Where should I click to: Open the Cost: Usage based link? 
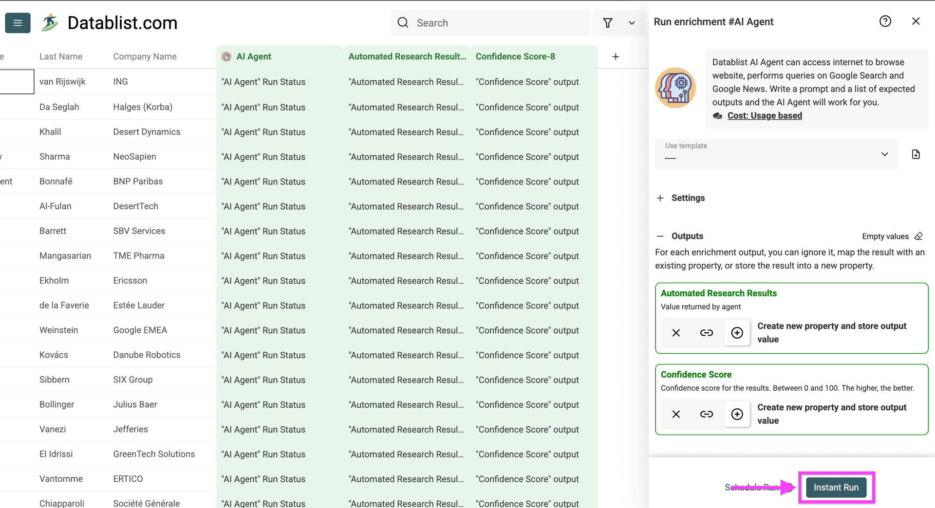coord(765,116)
